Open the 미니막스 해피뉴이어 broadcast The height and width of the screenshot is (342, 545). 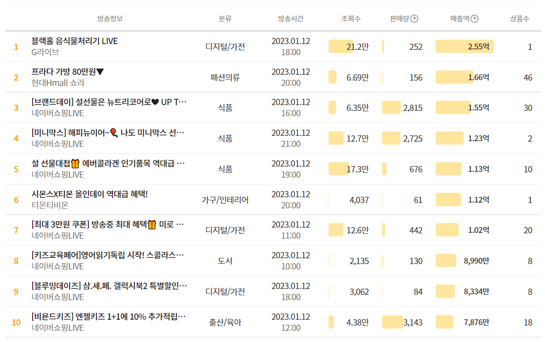(x=108, y=133)
